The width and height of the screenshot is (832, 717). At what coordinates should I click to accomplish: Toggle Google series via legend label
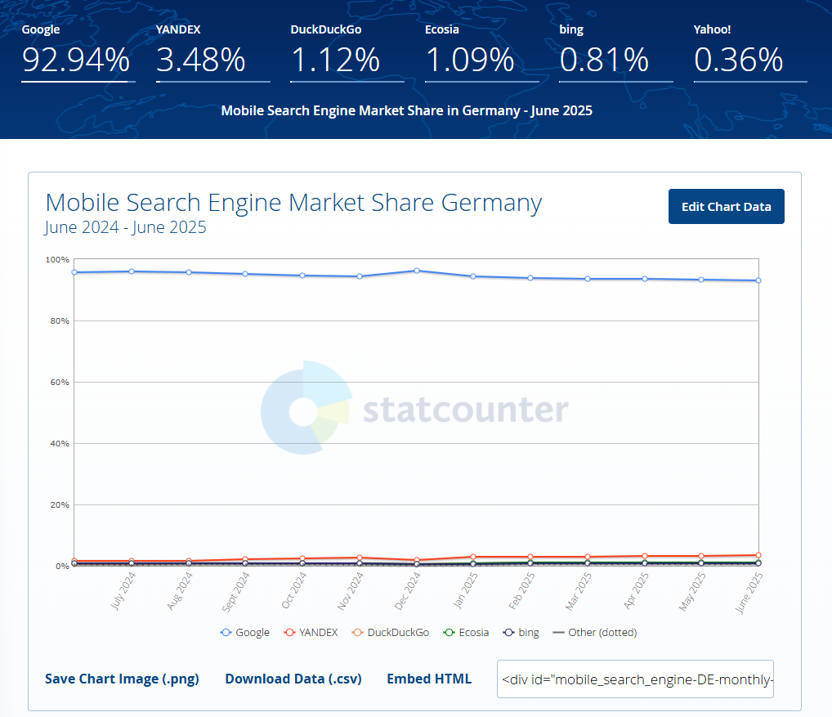pyautogui.click(x=253, y=633)
